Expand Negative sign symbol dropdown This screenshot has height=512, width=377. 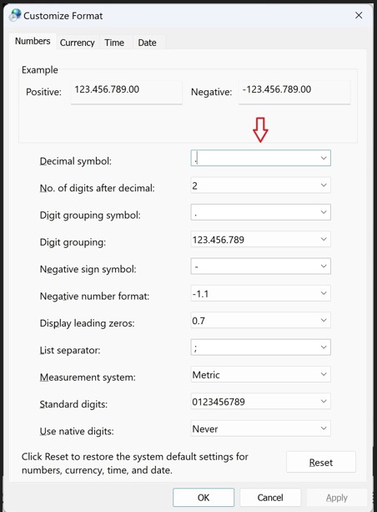point(260,266)
